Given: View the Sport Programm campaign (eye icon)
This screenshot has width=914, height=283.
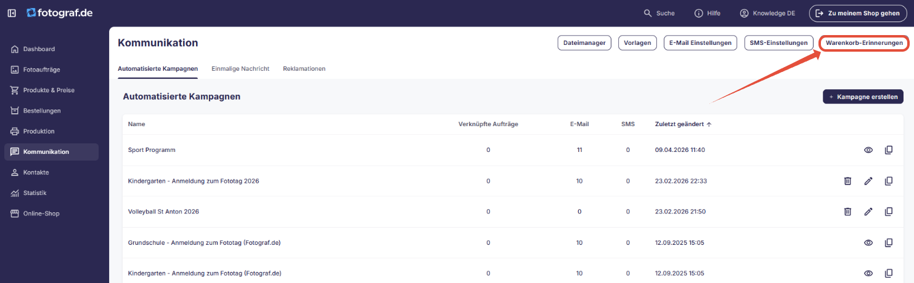Looking at the screenshot, I should [868, 150].
